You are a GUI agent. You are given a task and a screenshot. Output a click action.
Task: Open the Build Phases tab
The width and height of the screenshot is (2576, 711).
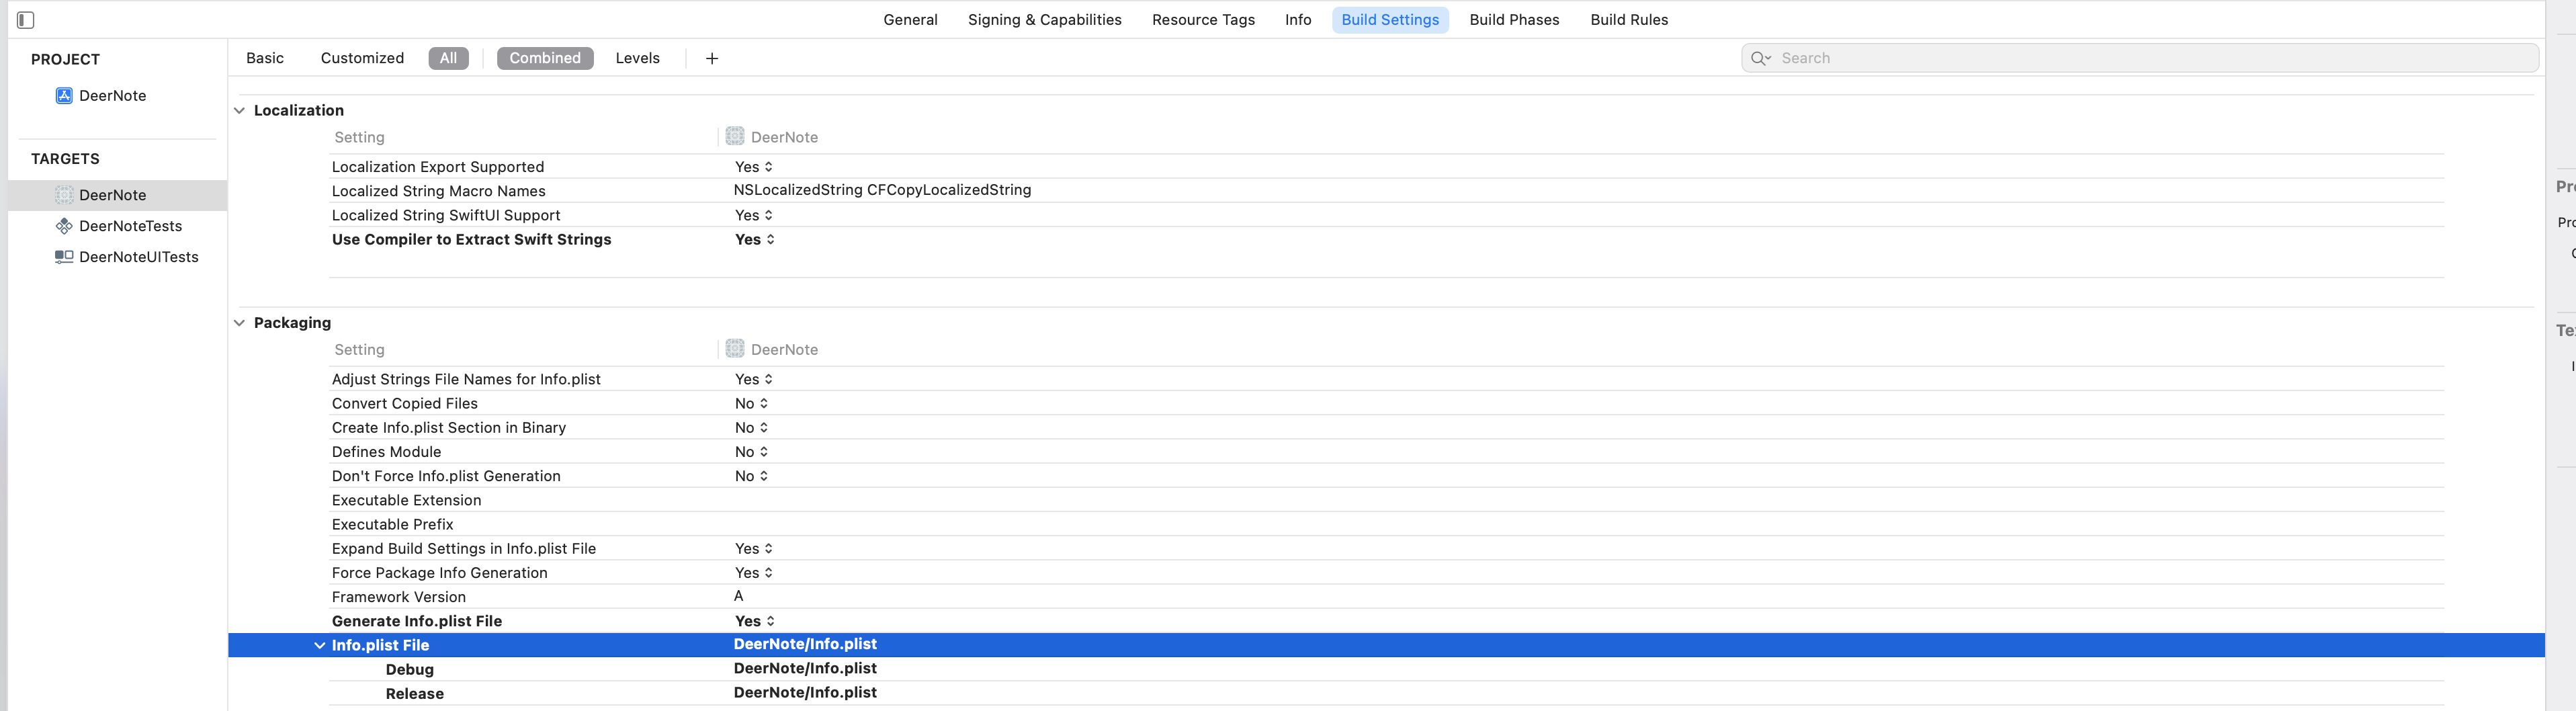[1514, 20]
